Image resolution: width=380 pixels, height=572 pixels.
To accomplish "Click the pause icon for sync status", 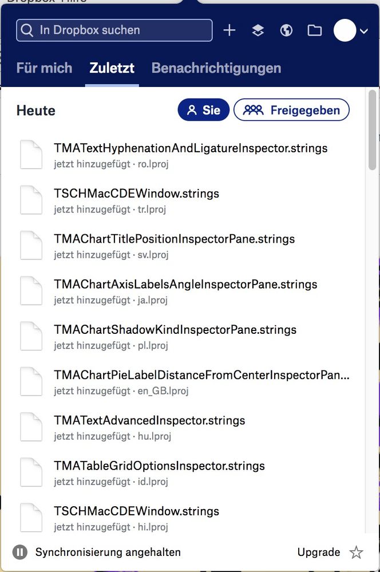I will tap(20, 553).
